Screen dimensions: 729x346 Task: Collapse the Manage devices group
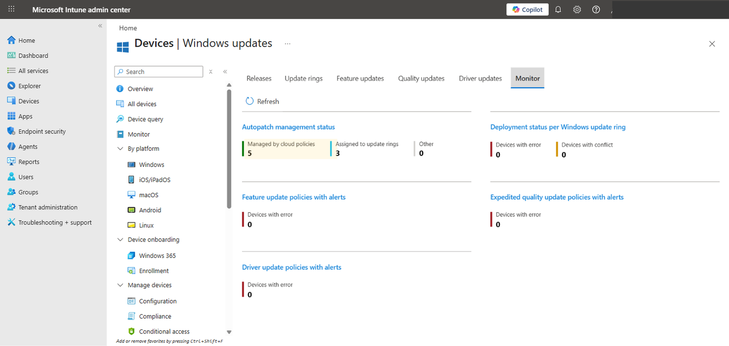[x=120, y=285]
